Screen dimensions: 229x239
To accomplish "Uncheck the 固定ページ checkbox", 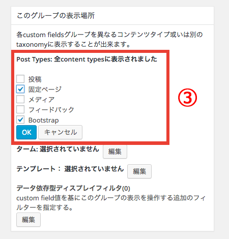I will click(x=20, y=89).
